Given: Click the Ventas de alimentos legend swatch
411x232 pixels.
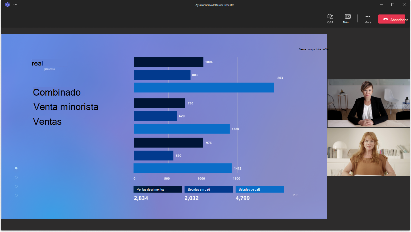Looking at the screenshot, I should click(158, 189).
